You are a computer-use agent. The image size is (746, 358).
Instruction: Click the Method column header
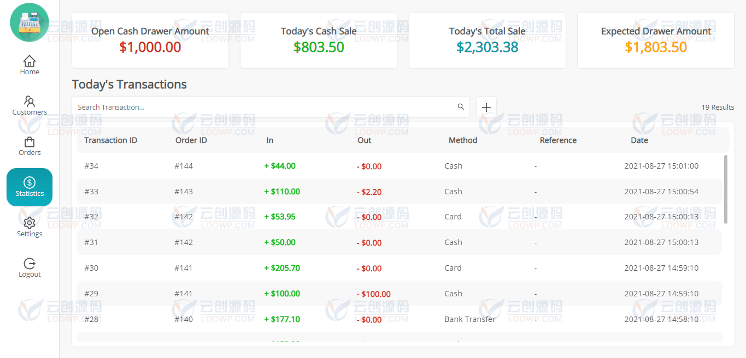[x=463, y=140]
